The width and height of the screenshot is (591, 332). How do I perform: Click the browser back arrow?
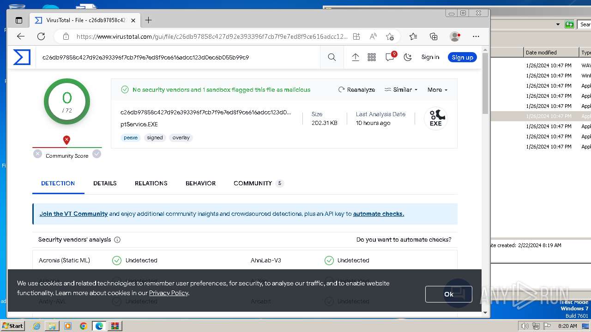click(20, 36)
